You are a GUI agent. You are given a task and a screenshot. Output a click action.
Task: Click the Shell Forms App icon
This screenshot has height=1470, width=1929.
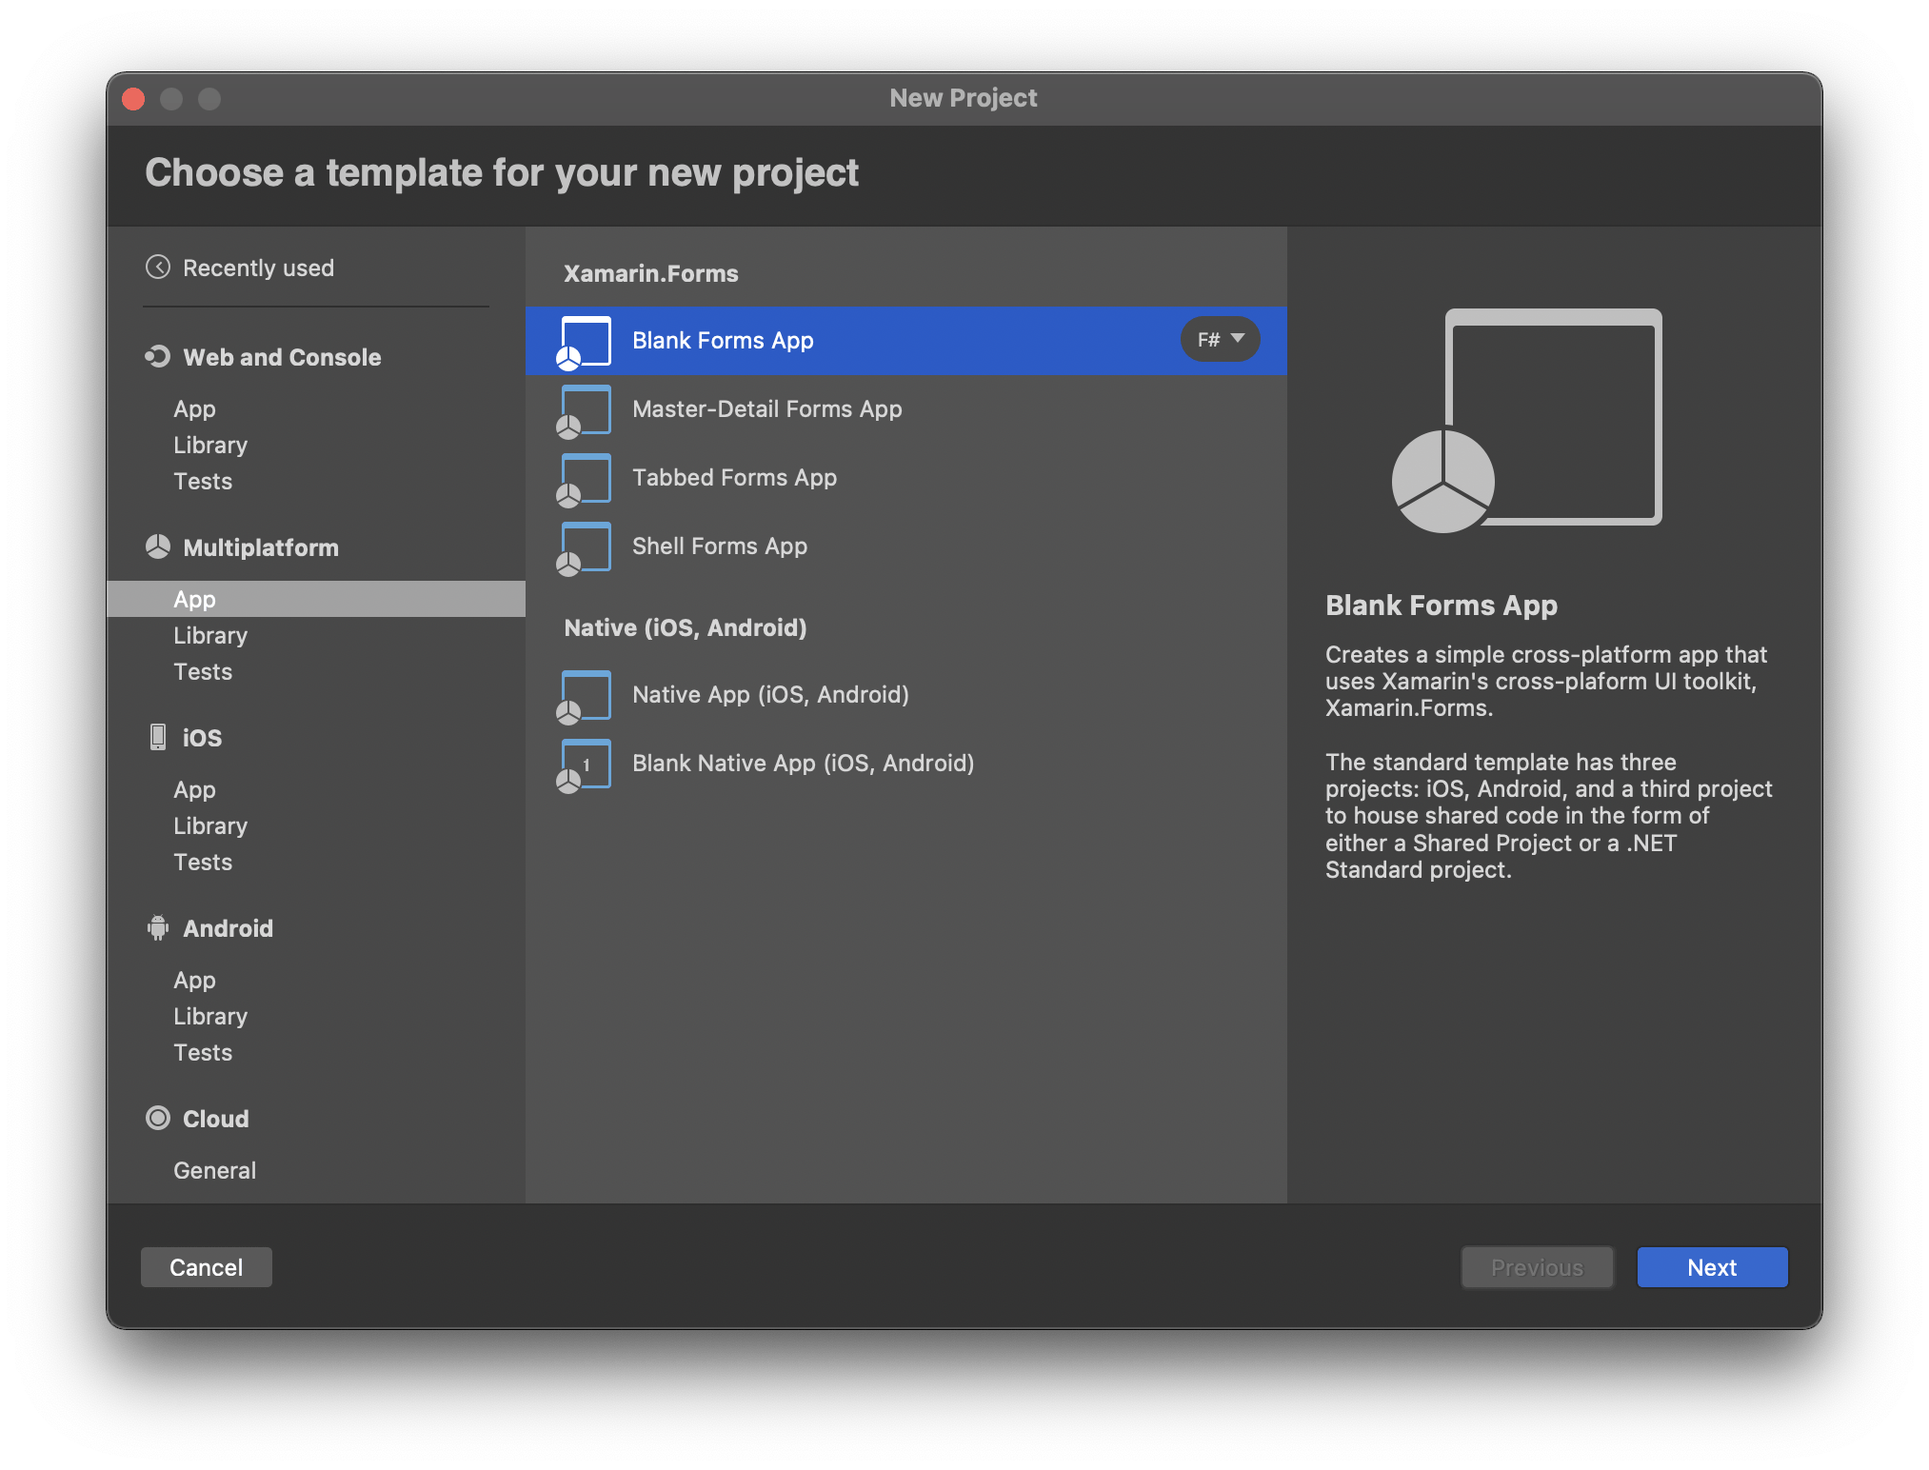point(584,547)
